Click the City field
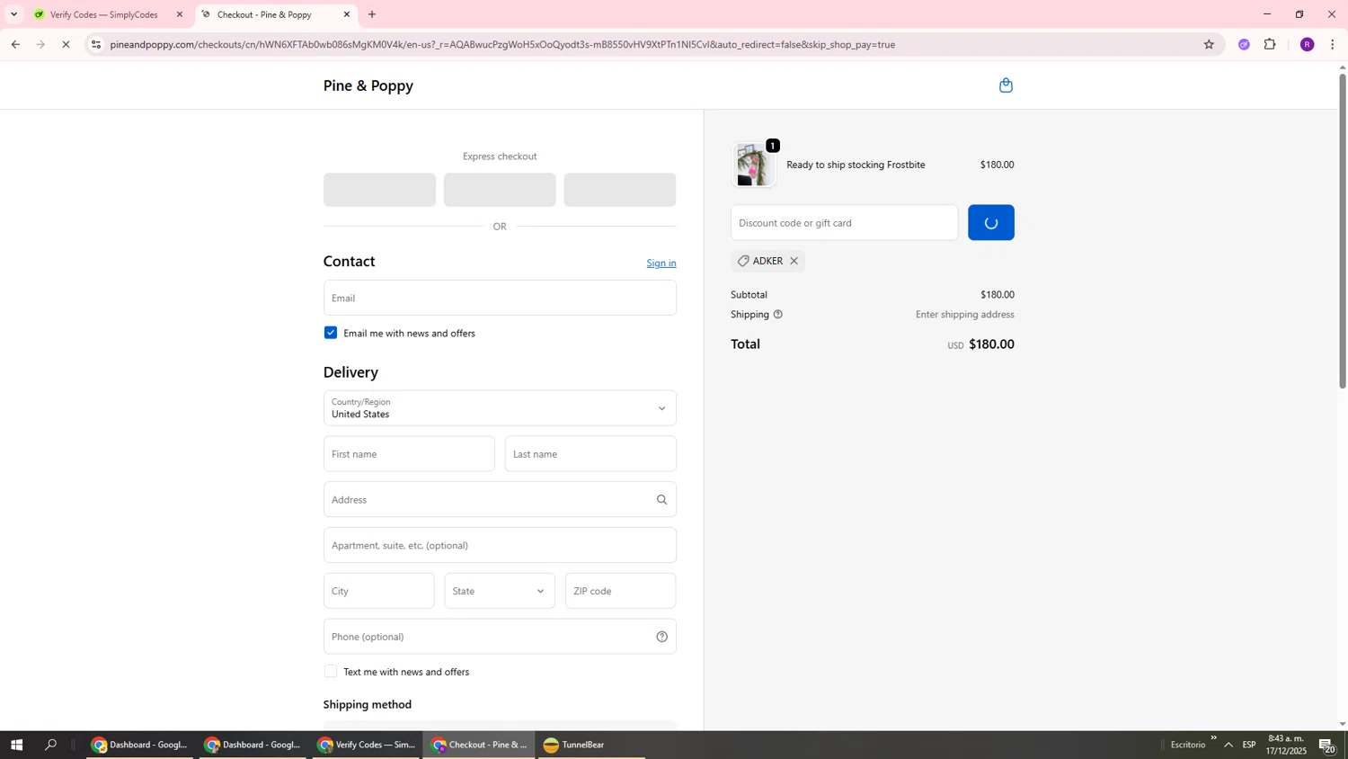Screen dimensions: 1348x759 pyautogui.click(x=379, y=591)
